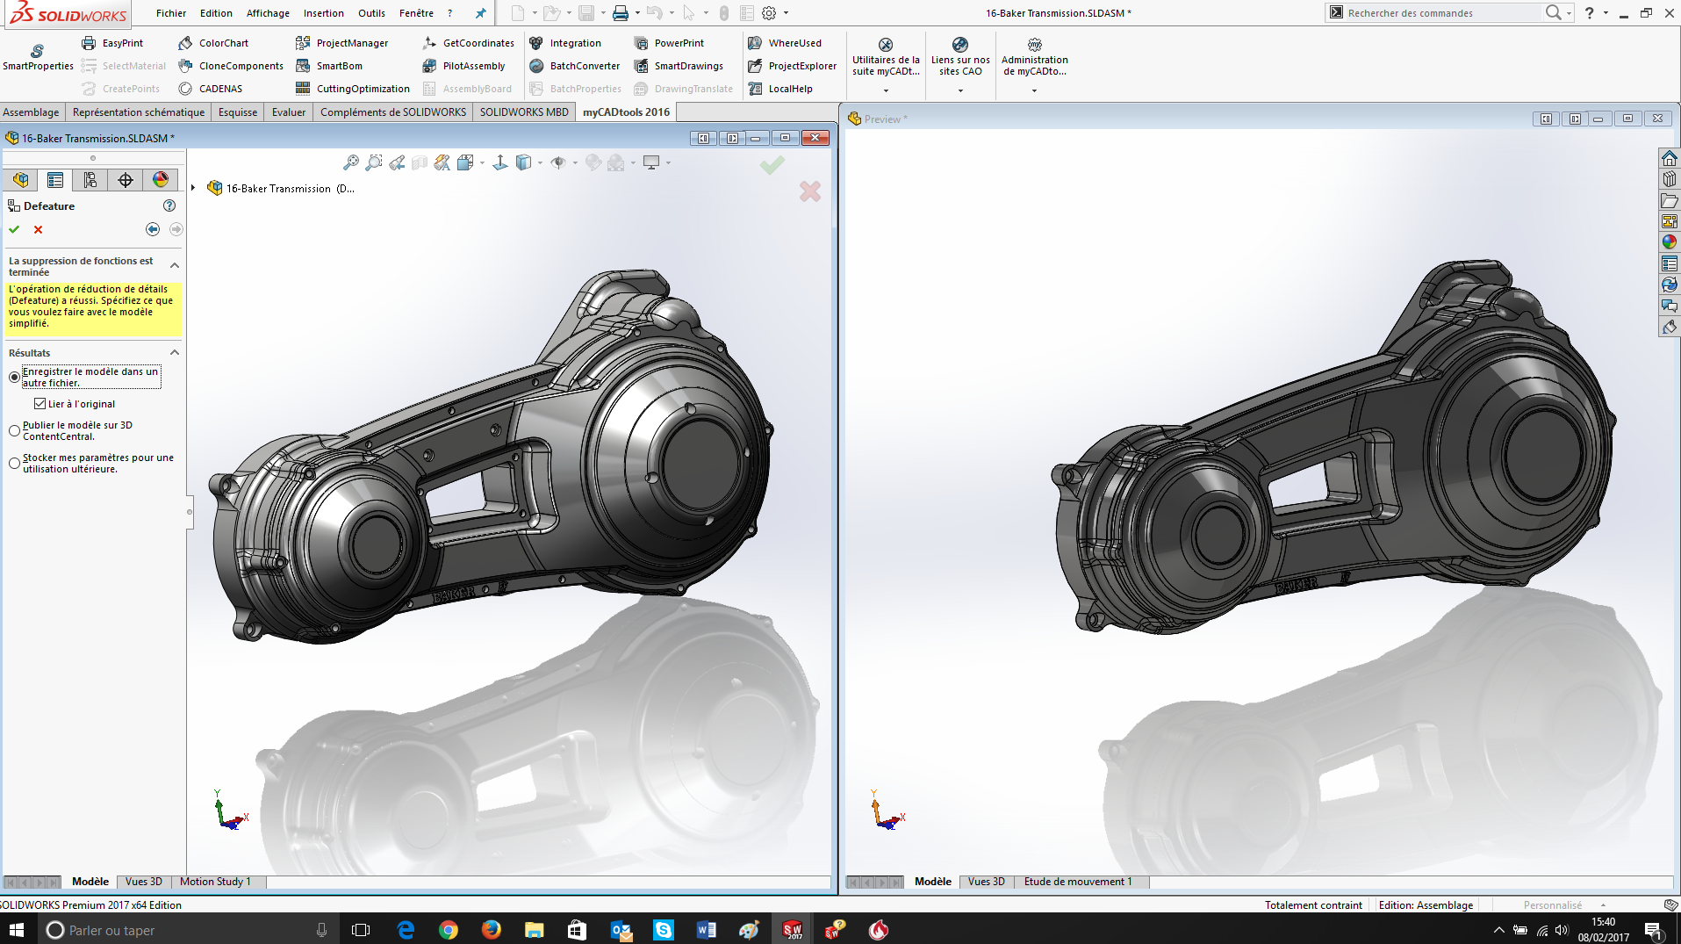The image size is (1681, 944).
Task: Select 'Enregistrer le modèle dans un autre fichier'
Action: click(x=14, y=377)
